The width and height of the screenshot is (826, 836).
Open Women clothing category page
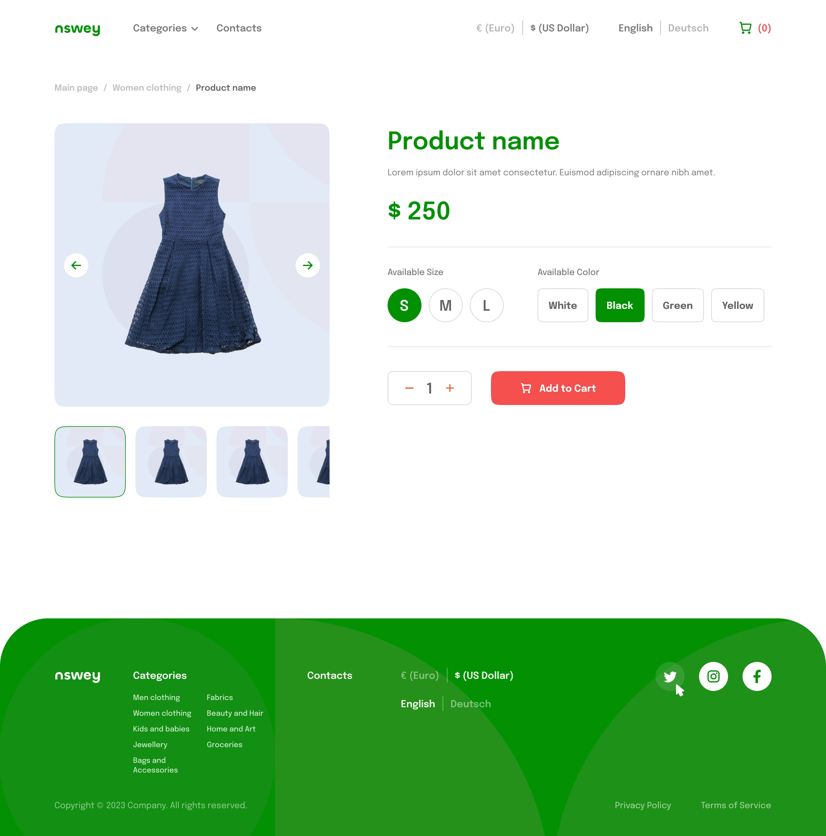point(147,88)
